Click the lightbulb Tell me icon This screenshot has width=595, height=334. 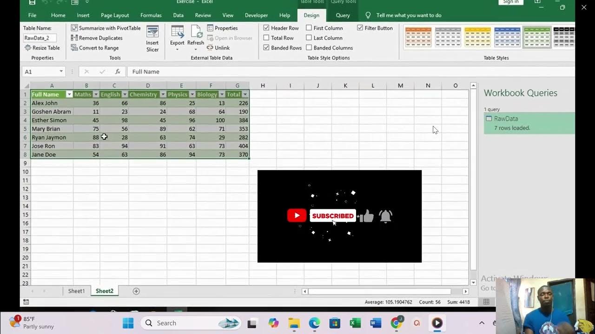click(x=368, y=15)
